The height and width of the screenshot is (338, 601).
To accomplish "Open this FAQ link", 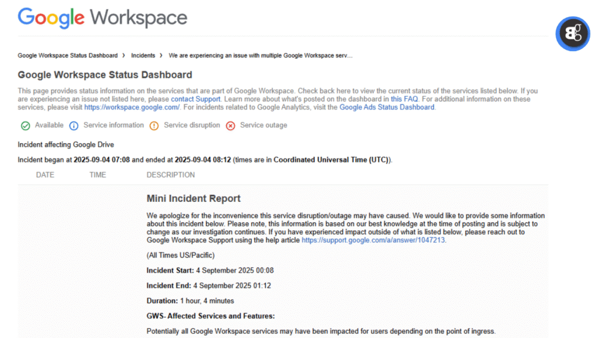I will pos(399,99).
